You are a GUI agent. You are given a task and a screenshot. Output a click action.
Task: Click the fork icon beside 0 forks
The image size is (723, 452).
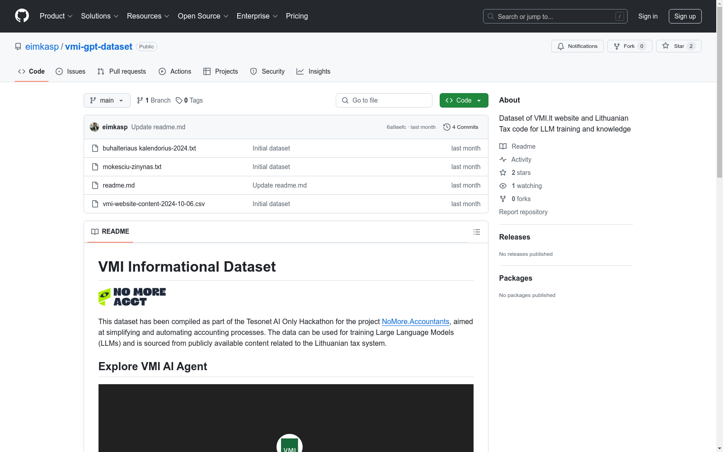tap(503, 199)
